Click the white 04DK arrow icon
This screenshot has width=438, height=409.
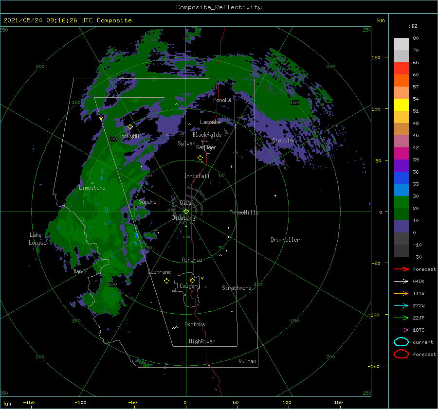(x=401, y=282)
